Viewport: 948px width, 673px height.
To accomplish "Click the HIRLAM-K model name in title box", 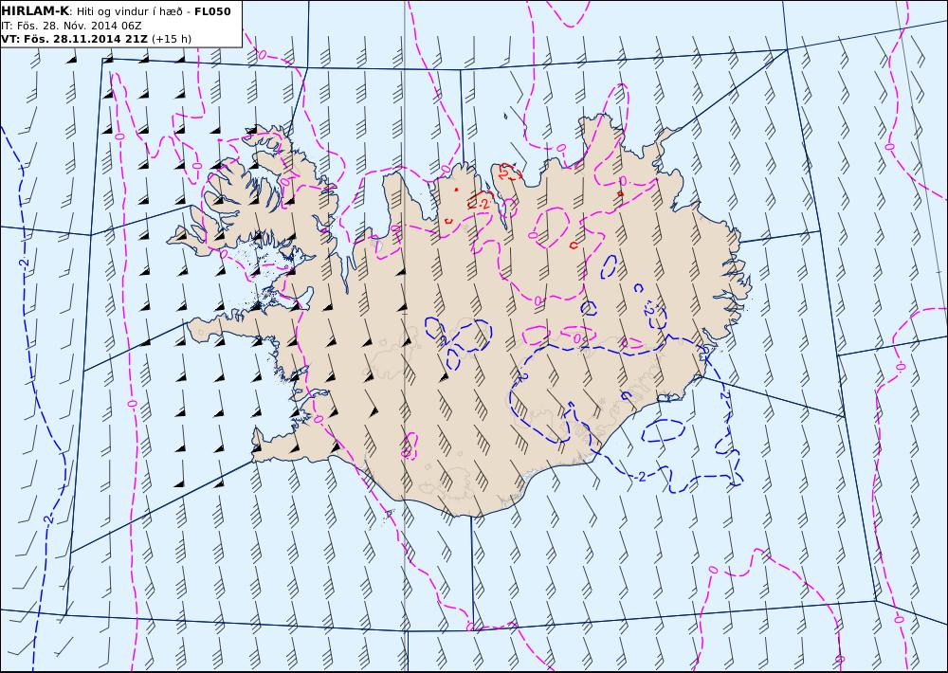I will pos(35,11).
